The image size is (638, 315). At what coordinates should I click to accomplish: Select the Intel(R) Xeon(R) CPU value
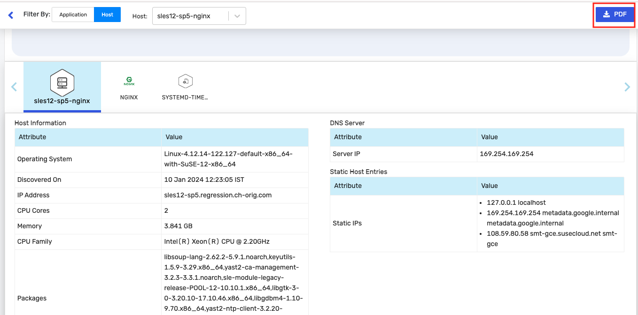click(x=217, y=241)
